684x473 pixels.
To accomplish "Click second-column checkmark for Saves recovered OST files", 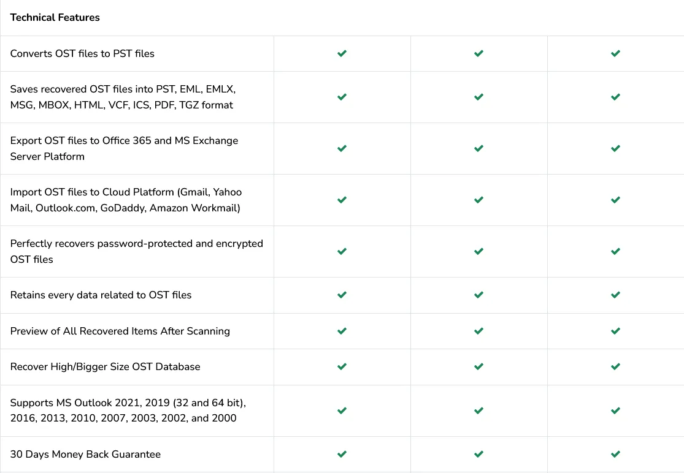I will (479, 97).
